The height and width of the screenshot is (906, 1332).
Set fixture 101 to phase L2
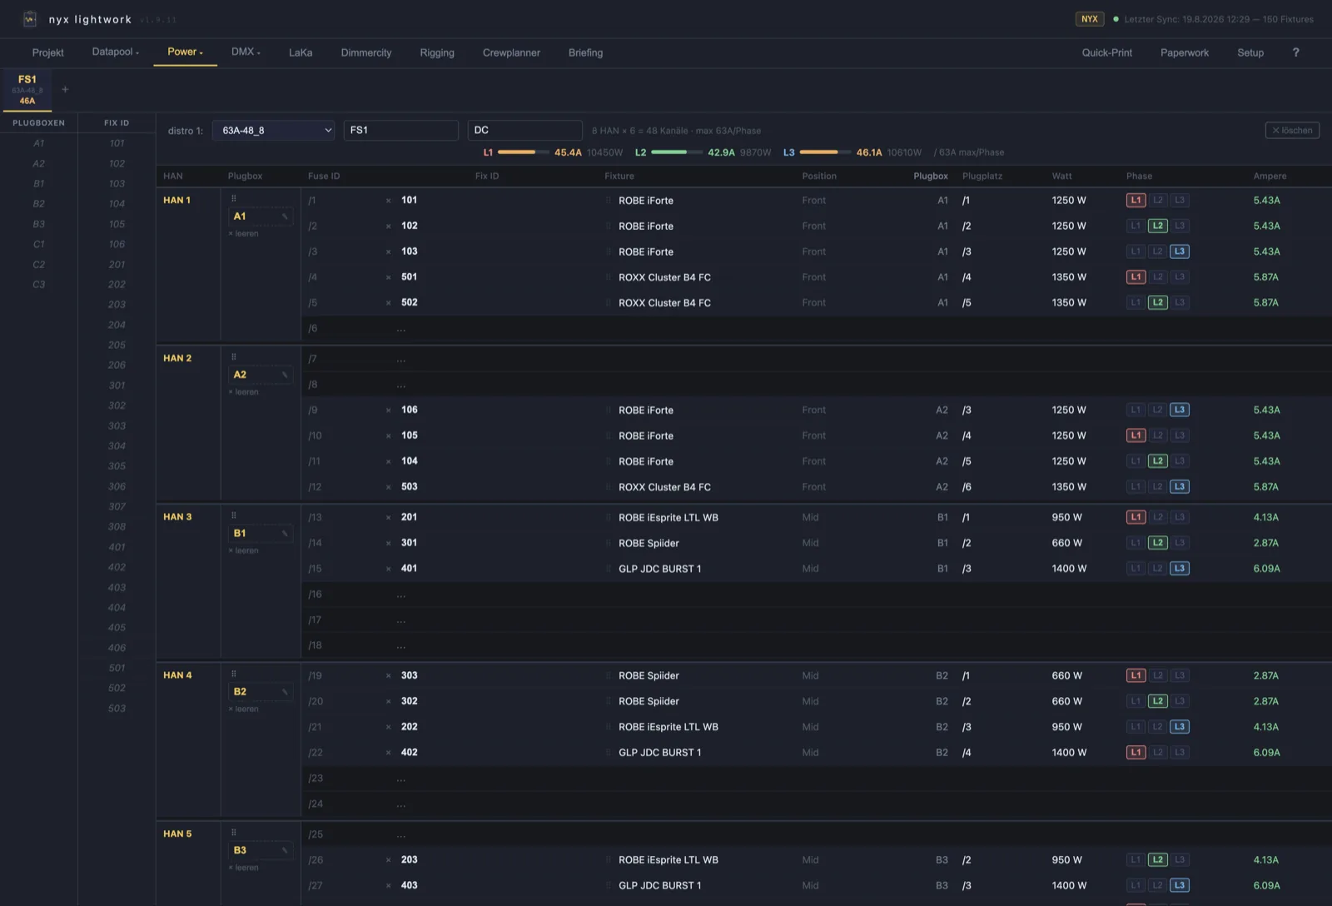(x=1158, y=201)
